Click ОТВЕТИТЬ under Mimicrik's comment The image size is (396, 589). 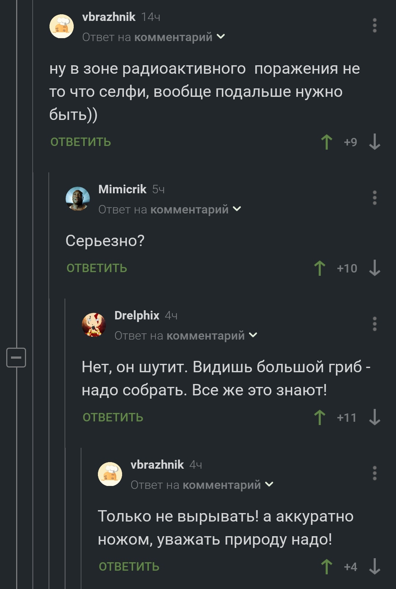click(97, 268)
